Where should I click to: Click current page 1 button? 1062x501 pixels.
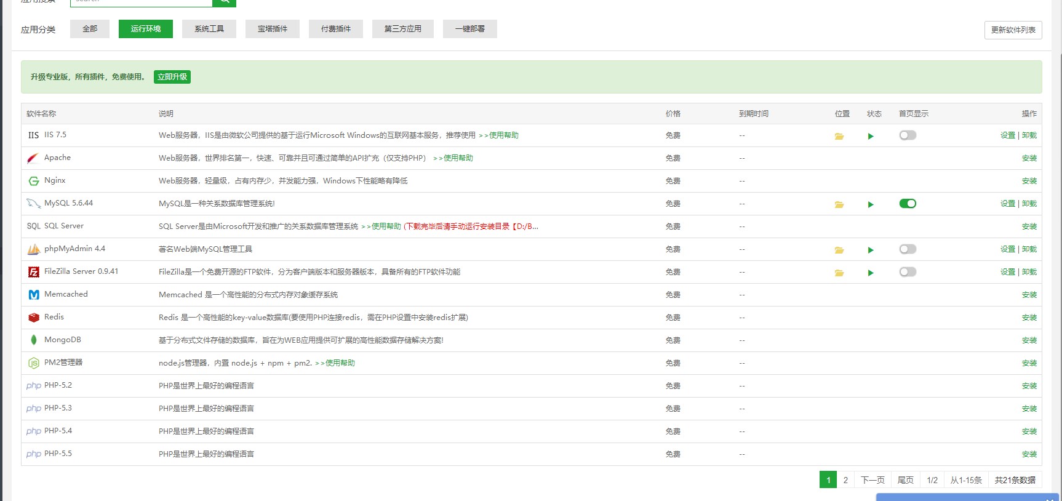[828, 480]
